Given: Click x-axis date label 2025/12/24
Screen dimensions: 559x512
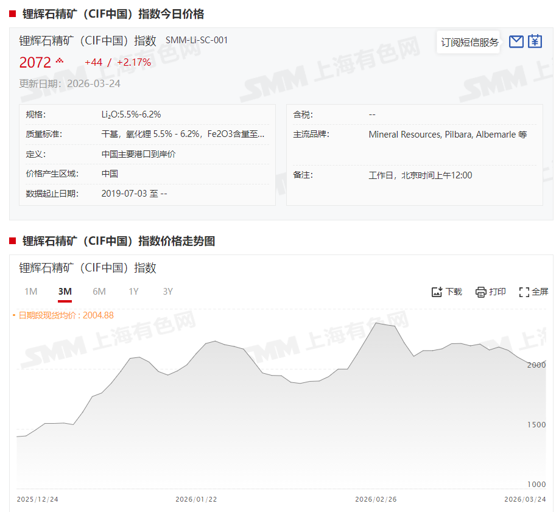Looking at the screenshot, I should (37, 499).
